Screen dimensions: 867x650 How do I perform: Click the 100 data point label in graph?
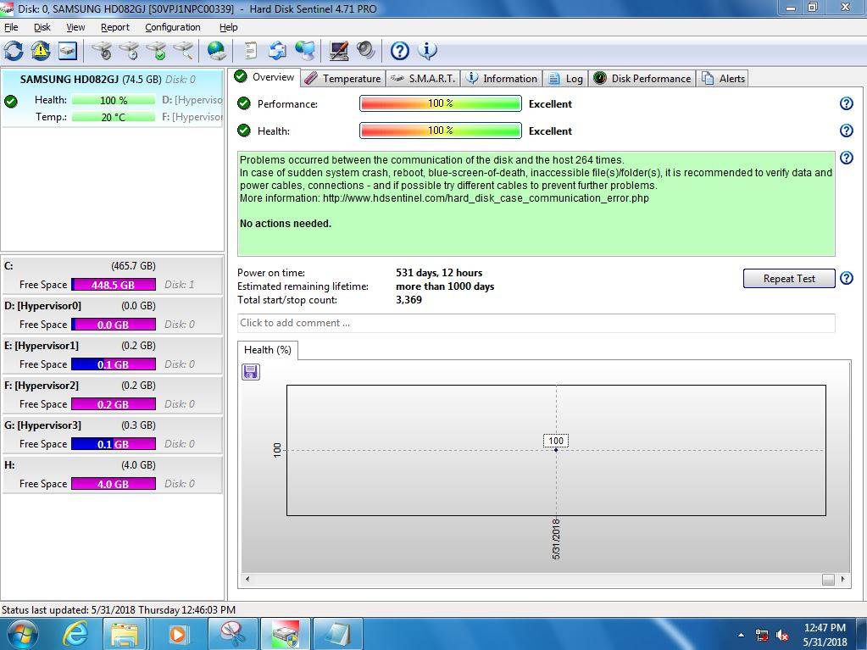click(556, 441)
